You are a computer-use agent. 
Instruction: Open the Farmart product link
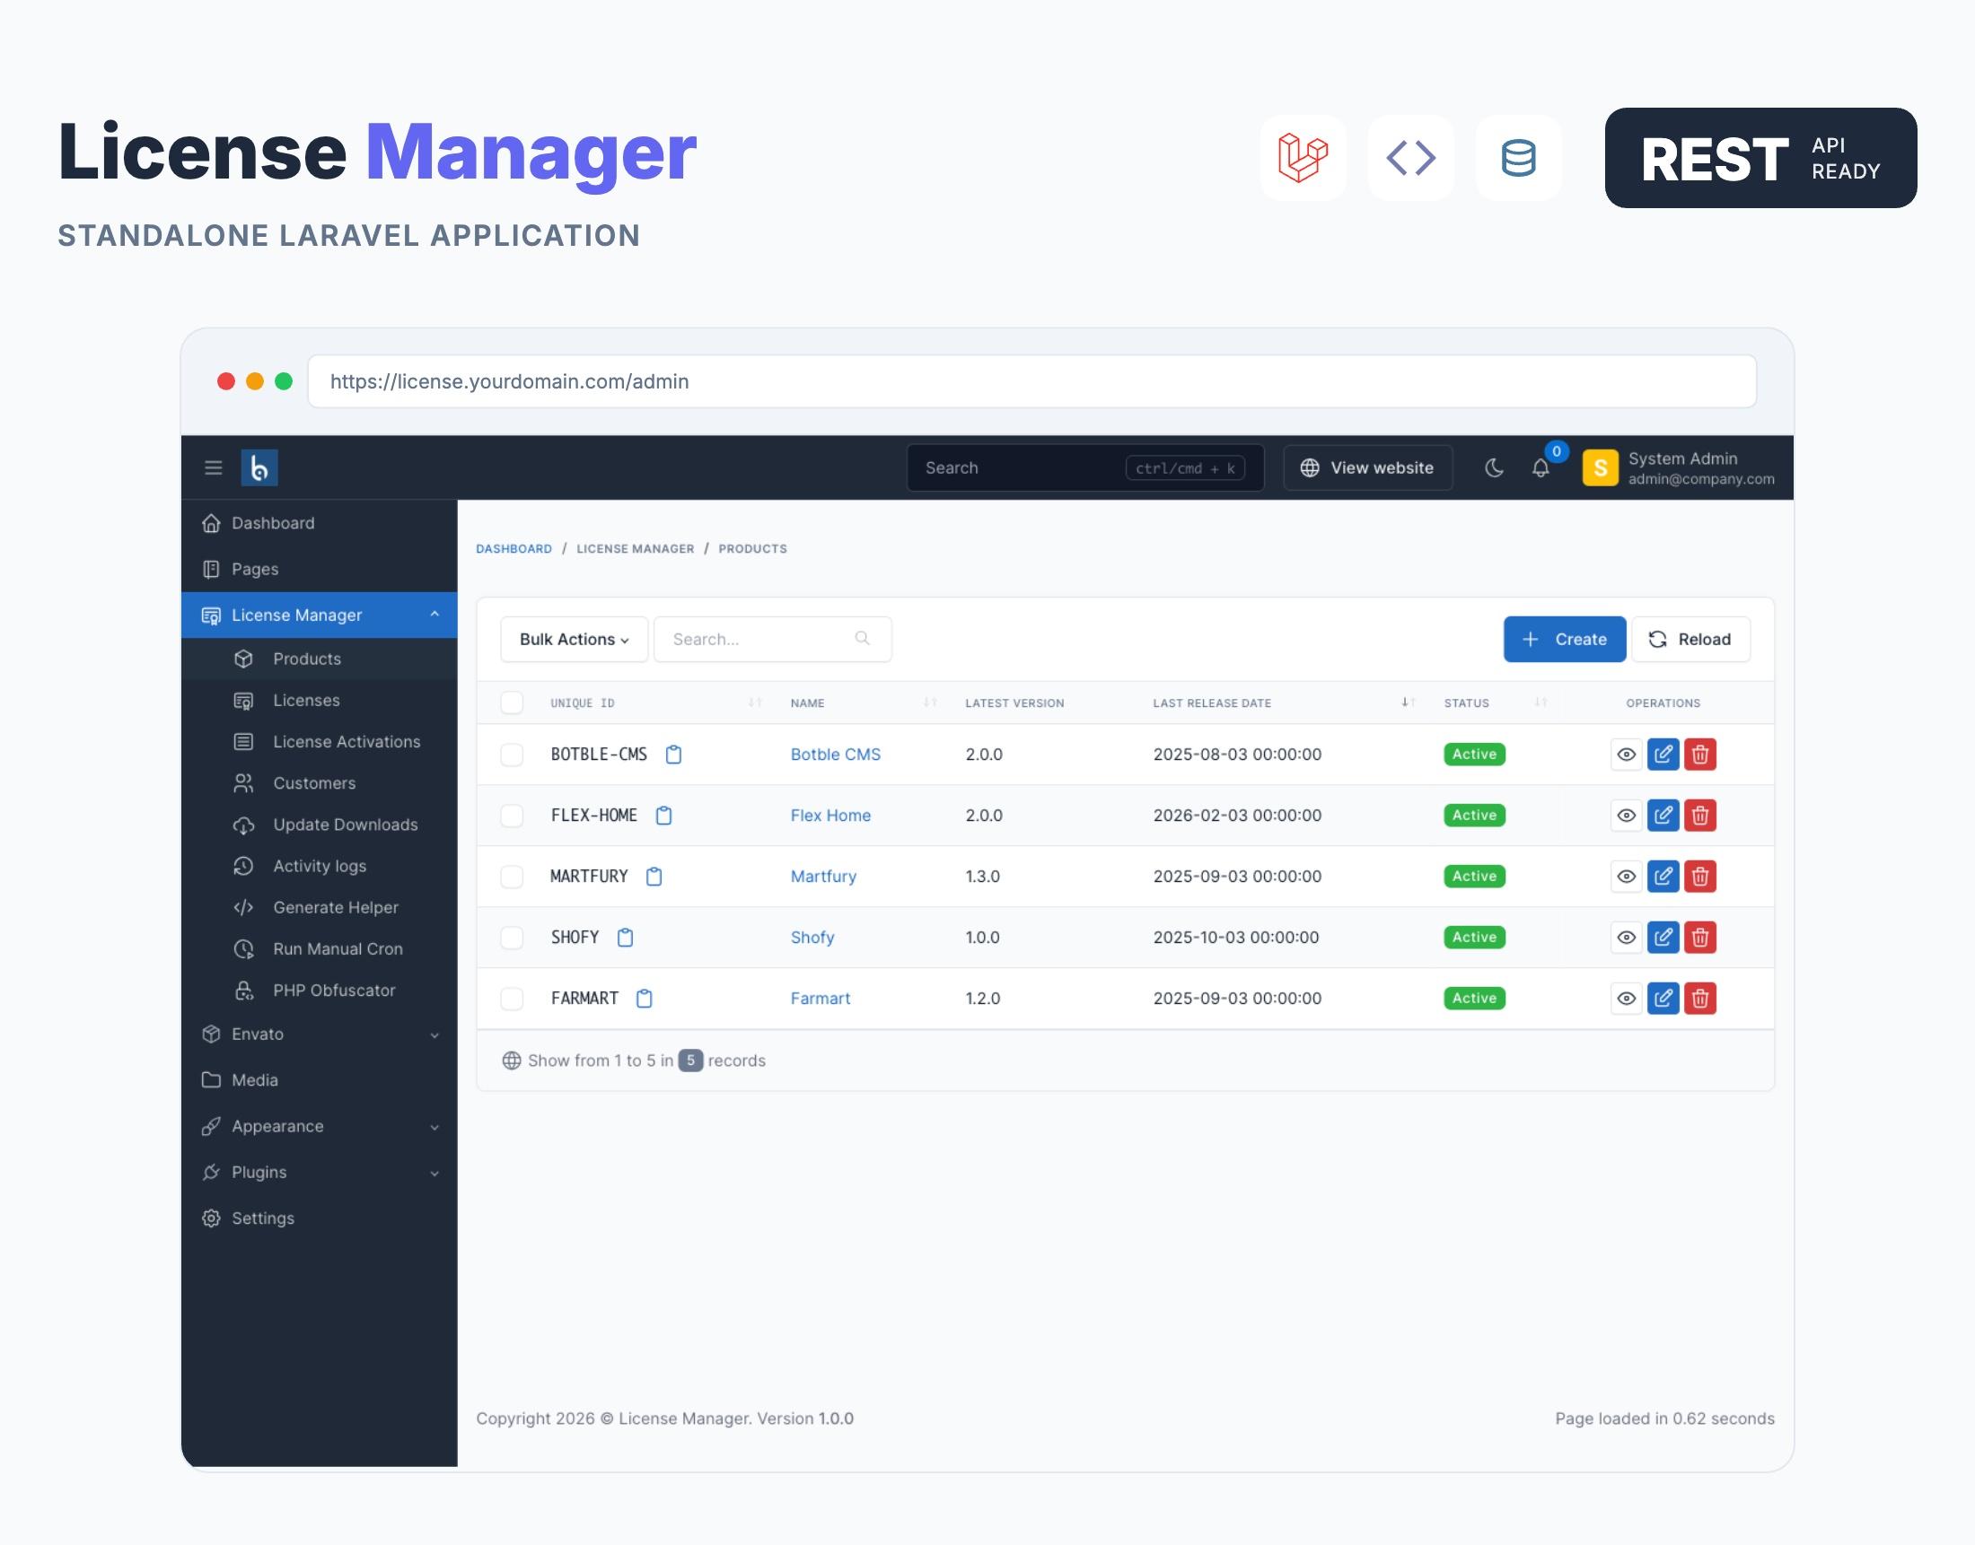(x=820, y=998)
